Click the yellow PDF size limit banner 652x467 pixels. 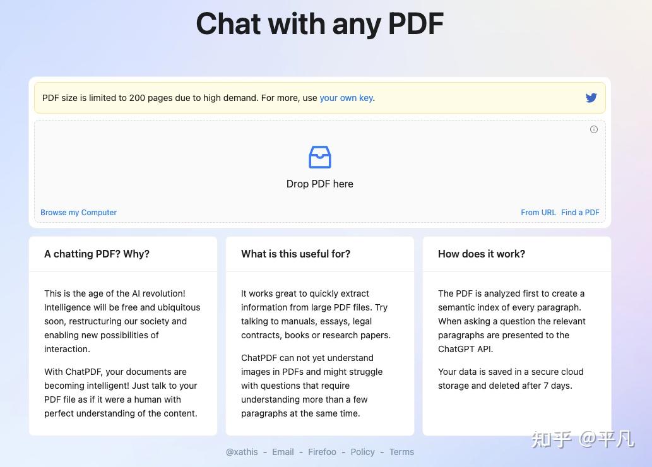320,98
